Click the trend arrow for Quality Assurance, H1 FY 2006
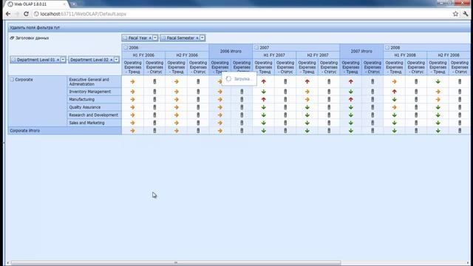 (x=133, y=107)
